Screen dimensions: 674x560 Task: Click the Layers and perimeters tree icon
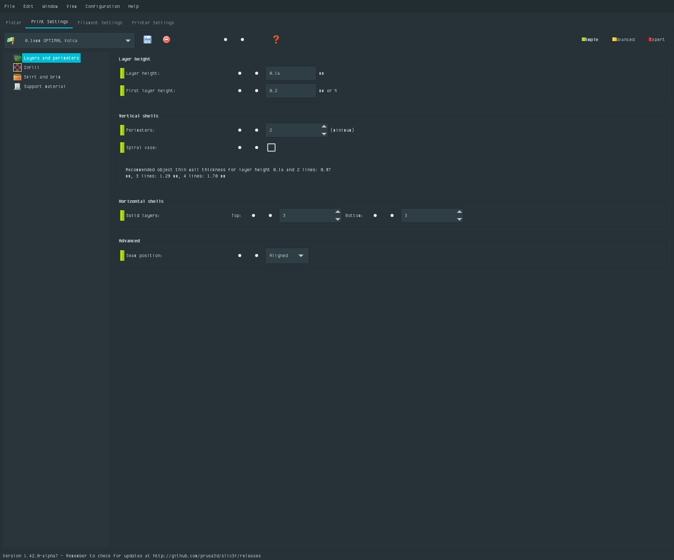[17, 58]
